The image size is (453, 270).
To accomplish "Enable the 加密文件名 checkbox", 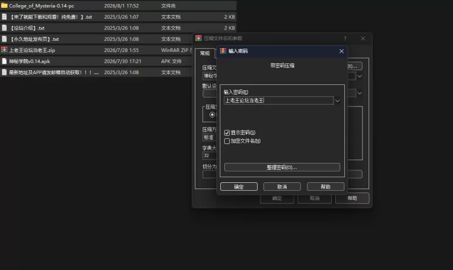I will tap(227, 141).
